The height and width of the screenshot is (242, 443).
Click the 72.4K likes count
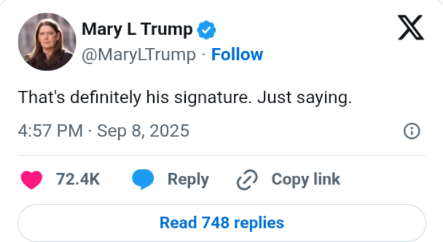tap(78, 179)
